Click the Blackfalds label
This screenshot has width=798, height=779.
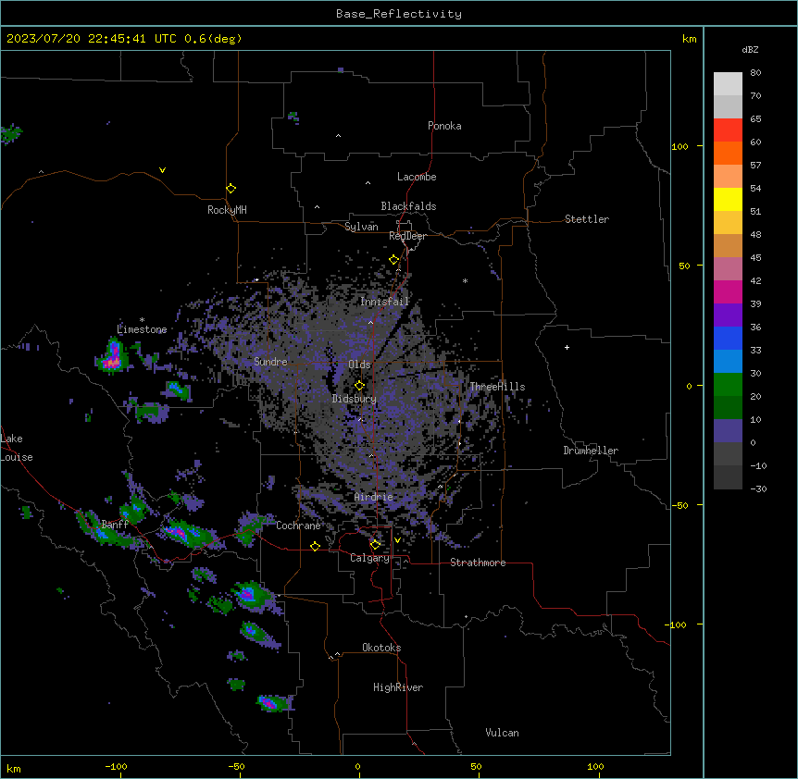click(x=408, y=206)
